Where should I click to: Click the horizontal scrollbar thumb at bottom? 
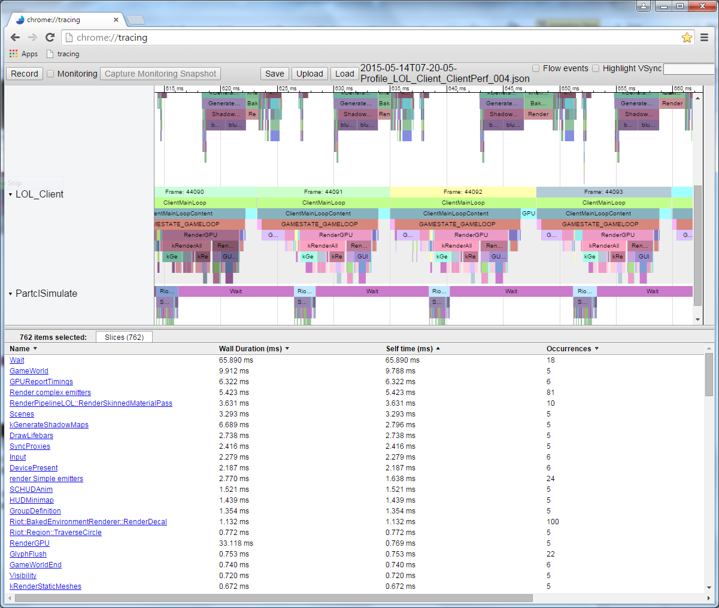click(274, 598)
